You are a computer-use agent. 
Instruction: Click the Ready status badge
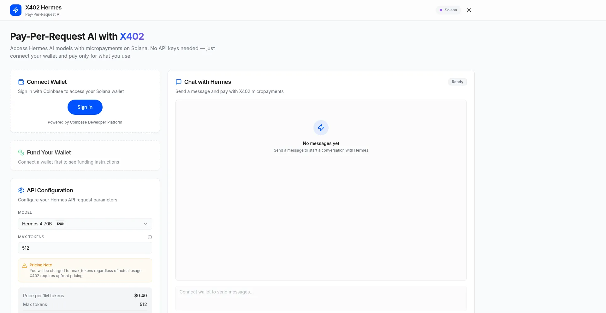point(457,82)
